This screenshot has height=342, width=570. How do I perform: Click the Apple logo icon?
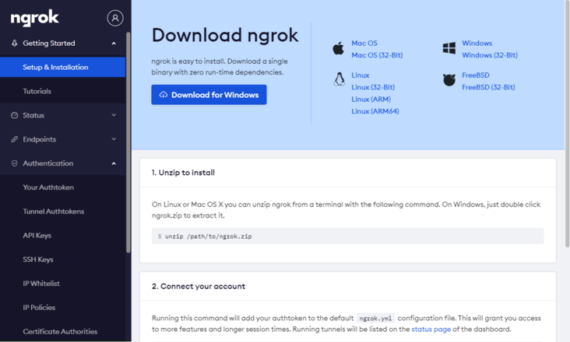[x=339, y=48]
